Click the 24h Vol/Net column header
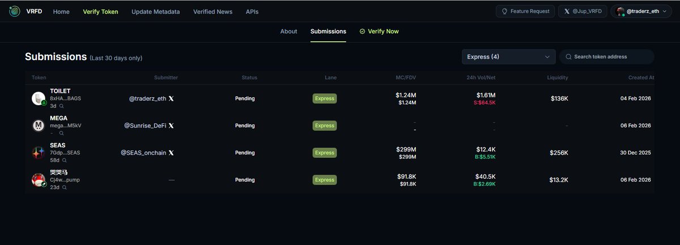Image resolution: width=680 pixels, height=245 pixels. (480, 78)
